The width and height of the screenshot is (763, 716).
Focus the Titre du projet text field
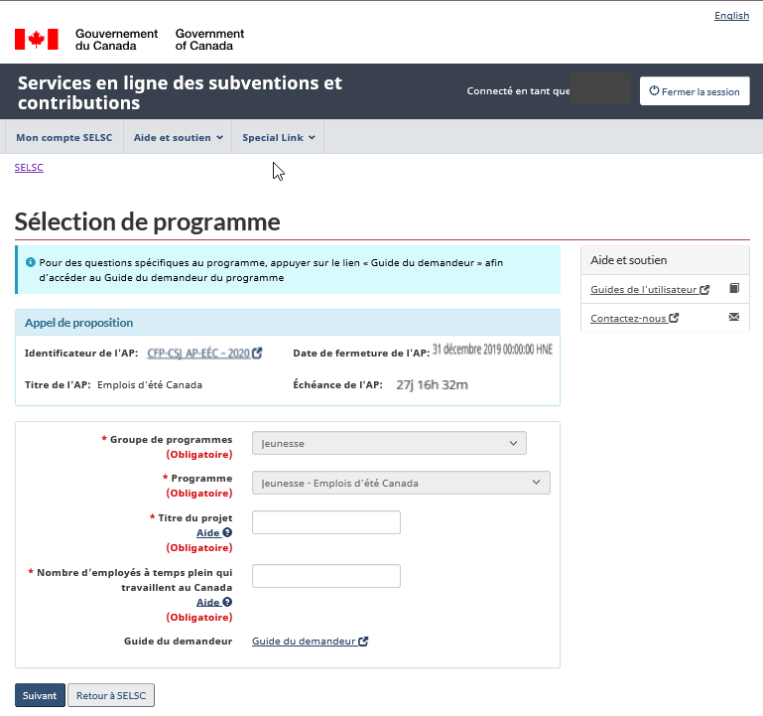[325, 522]
